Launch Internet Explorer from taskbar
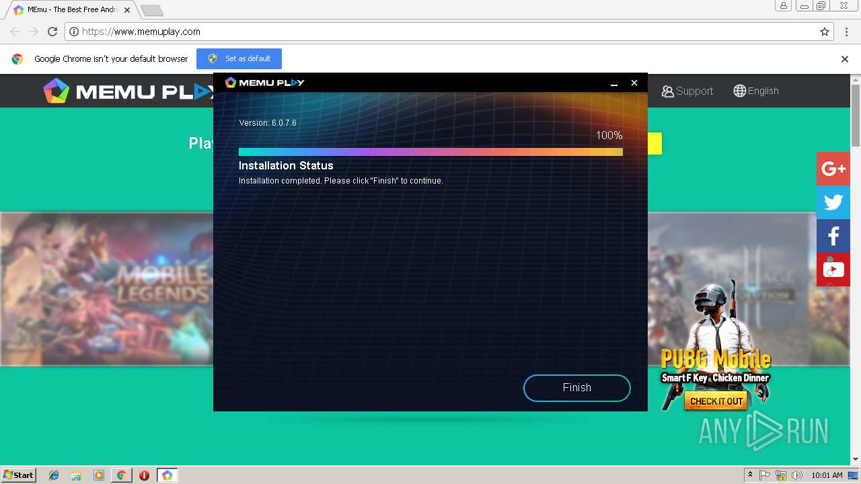Image resolution: width=861 pixels, height=484 pixels. [54, 475]
